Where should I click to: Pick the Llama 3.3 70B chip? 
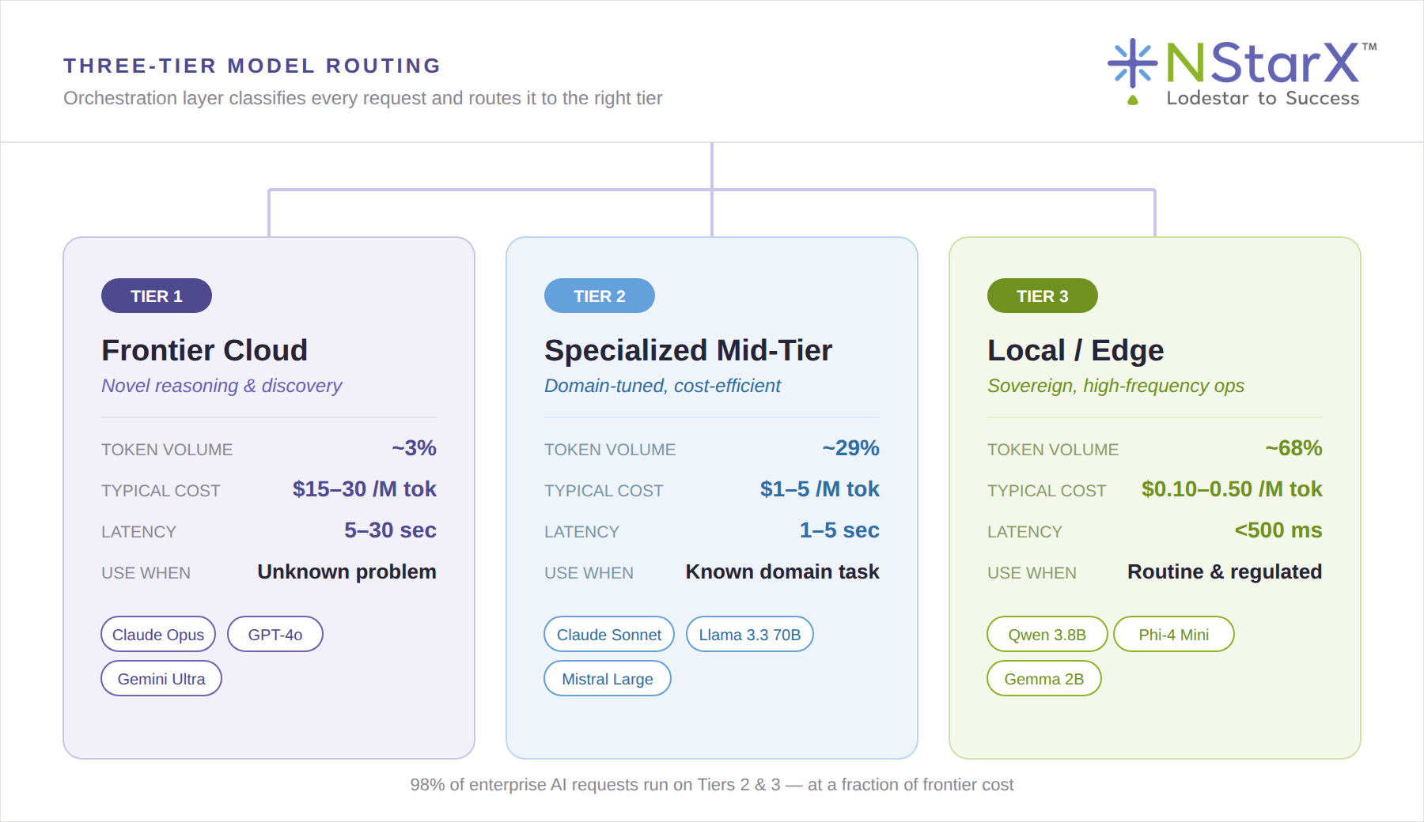[x=750, y=634]
